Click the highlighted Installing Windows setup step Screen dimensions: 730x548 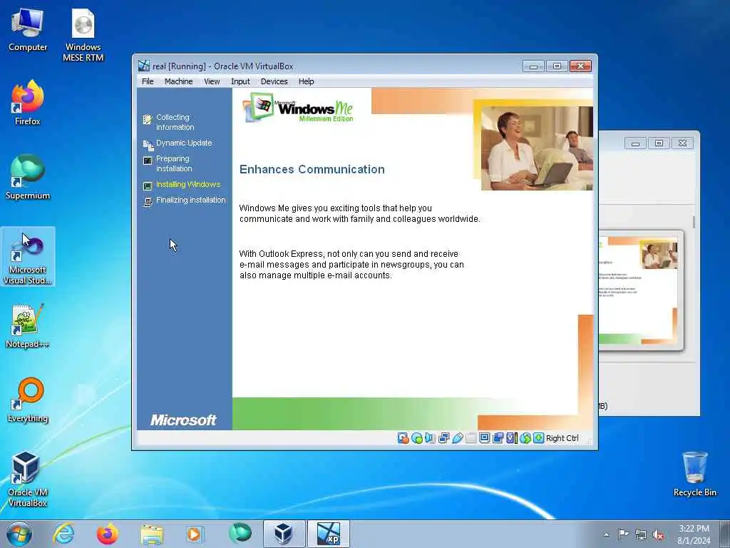coord(182,185)
